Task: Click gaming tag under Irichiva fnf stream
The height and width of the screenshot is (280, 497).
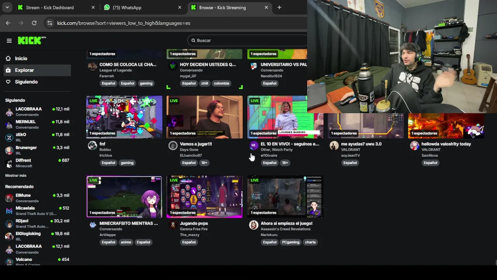Action: (127, 163)
